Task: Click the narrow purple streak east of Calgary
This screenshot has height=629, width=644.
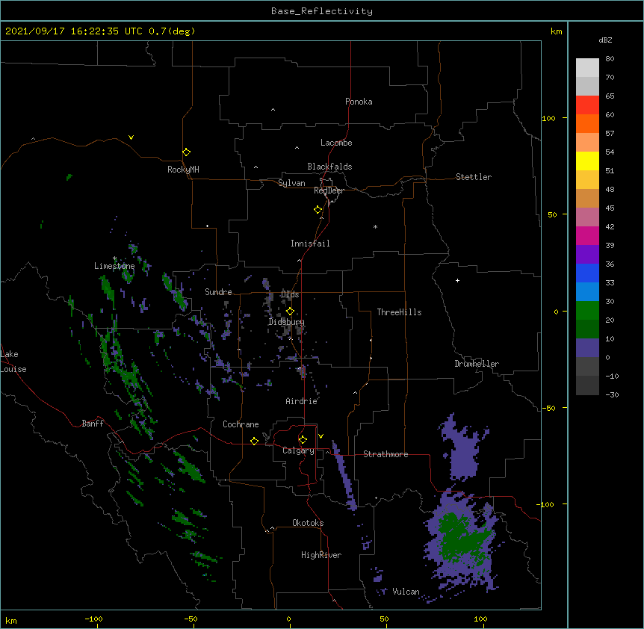Action: point(344,475)
